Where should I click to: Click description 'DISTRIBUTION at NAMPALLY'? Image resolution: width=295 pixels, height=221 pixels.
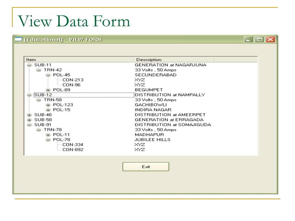[x=170, y=95]
